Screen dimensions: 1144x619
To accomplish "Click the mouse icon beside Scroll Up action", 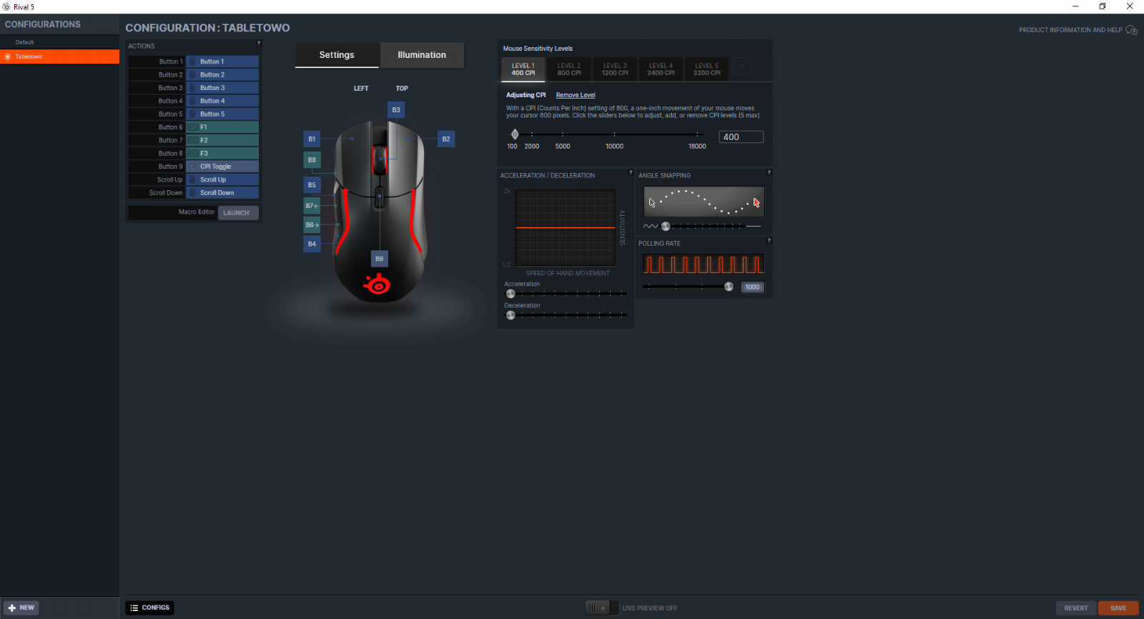I will pos(193,179).
